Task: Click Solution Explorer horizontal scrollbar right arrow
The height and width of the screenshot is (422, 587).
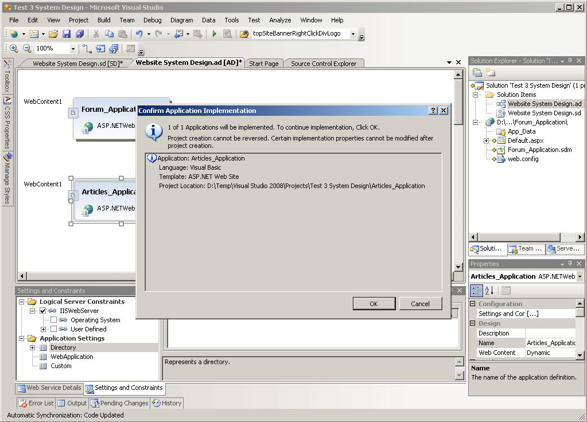Action: click(580, 237)
